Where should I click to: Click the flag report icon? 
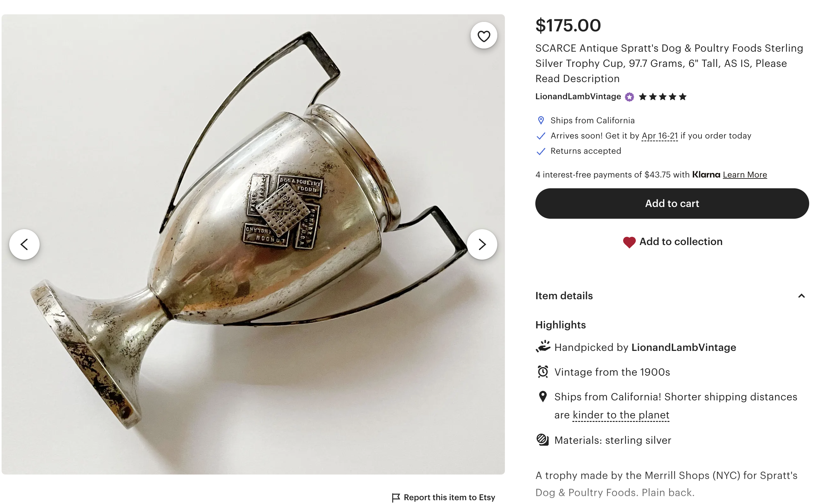tap(396, 498)
